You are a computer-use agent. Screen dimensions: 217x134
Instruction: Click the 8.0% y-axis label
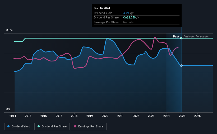pyautogui.click(x=9, y=30)
